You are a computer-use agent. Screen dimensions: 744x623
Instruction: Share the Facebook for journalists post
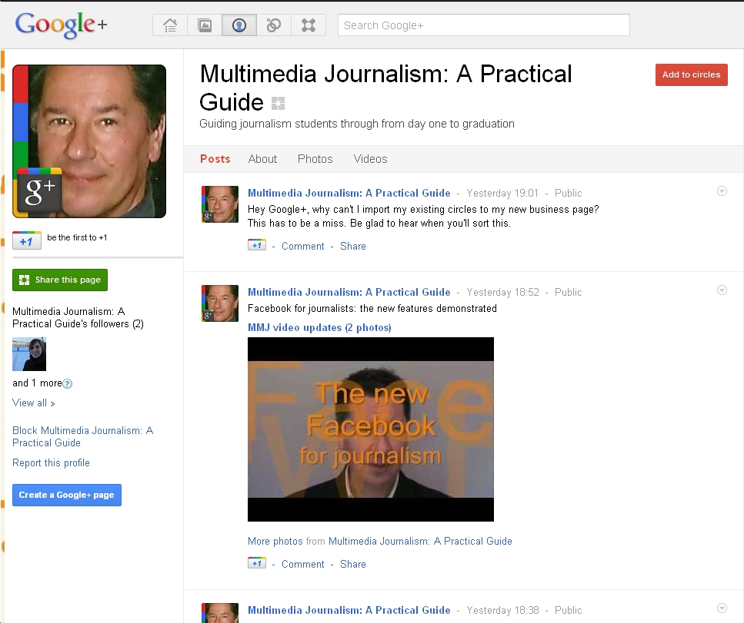[x=352, y=564]
